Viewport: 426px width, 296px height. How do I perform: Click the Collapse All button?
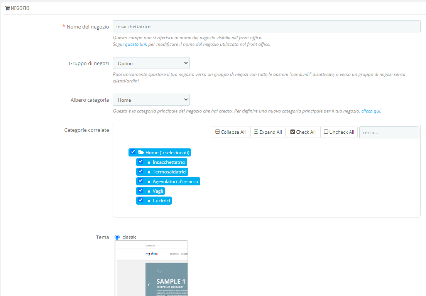click(230, 132)
